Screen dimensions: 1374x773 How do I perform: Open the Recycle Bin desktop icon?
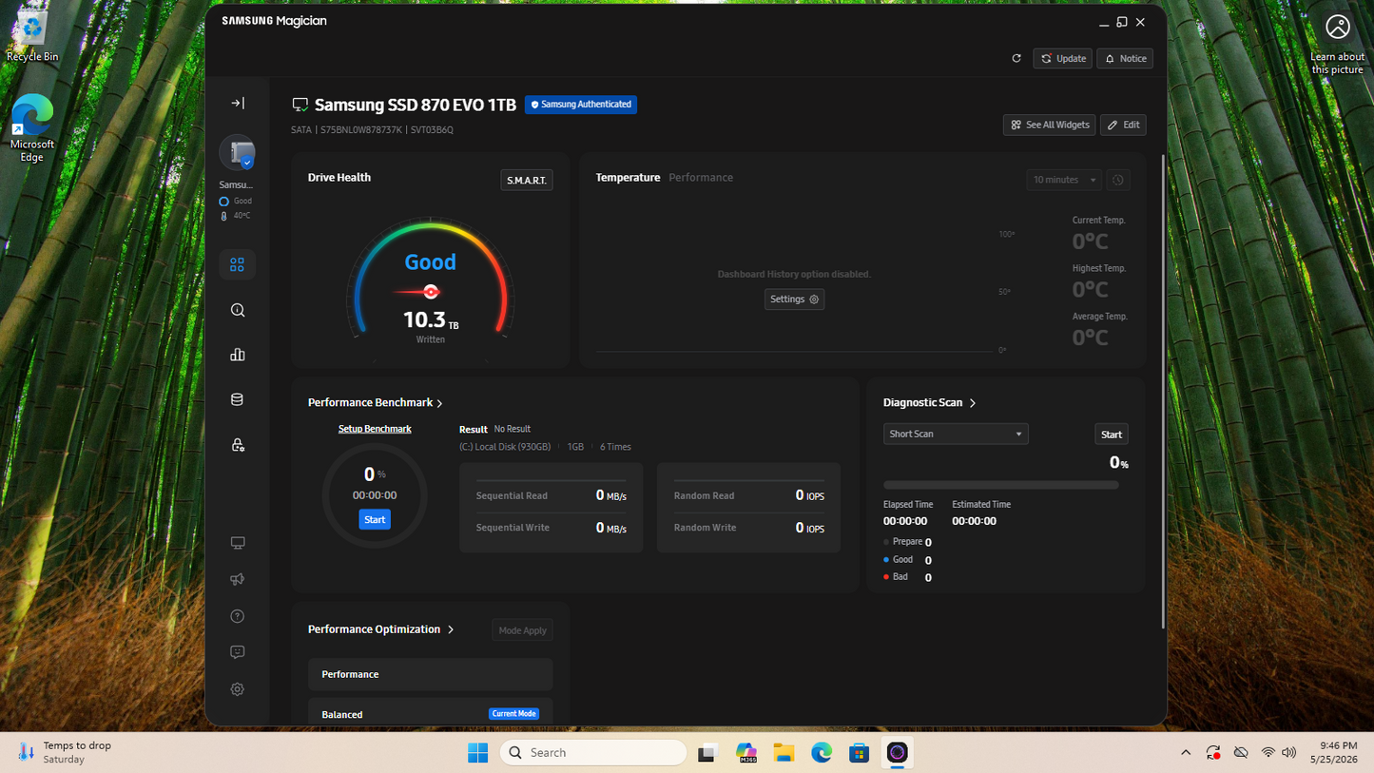[x=32, y=38]
